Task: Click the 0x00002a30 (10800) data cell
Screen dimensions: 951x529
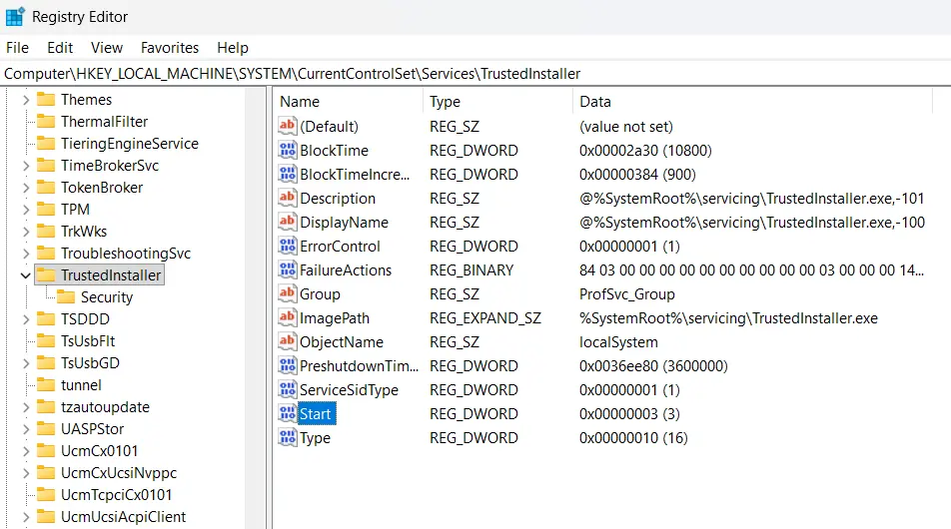Action: [645, 151]
